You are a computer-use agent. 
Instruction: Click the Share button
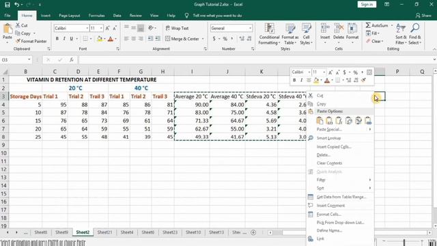[x=423, y=16]
